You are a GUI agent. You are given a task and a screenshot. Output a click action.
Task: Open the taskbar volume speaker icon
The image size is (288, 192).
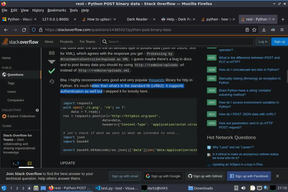(243, 188)
